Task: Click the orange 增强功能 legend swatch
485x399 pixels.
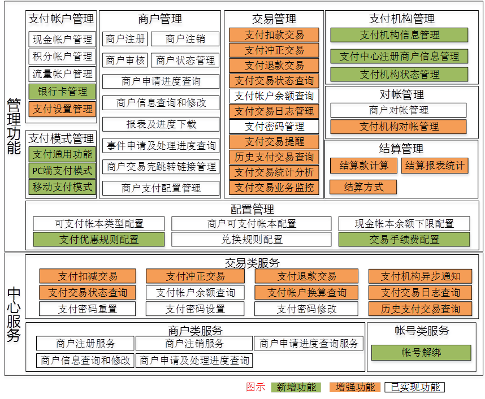Action: 354,387
